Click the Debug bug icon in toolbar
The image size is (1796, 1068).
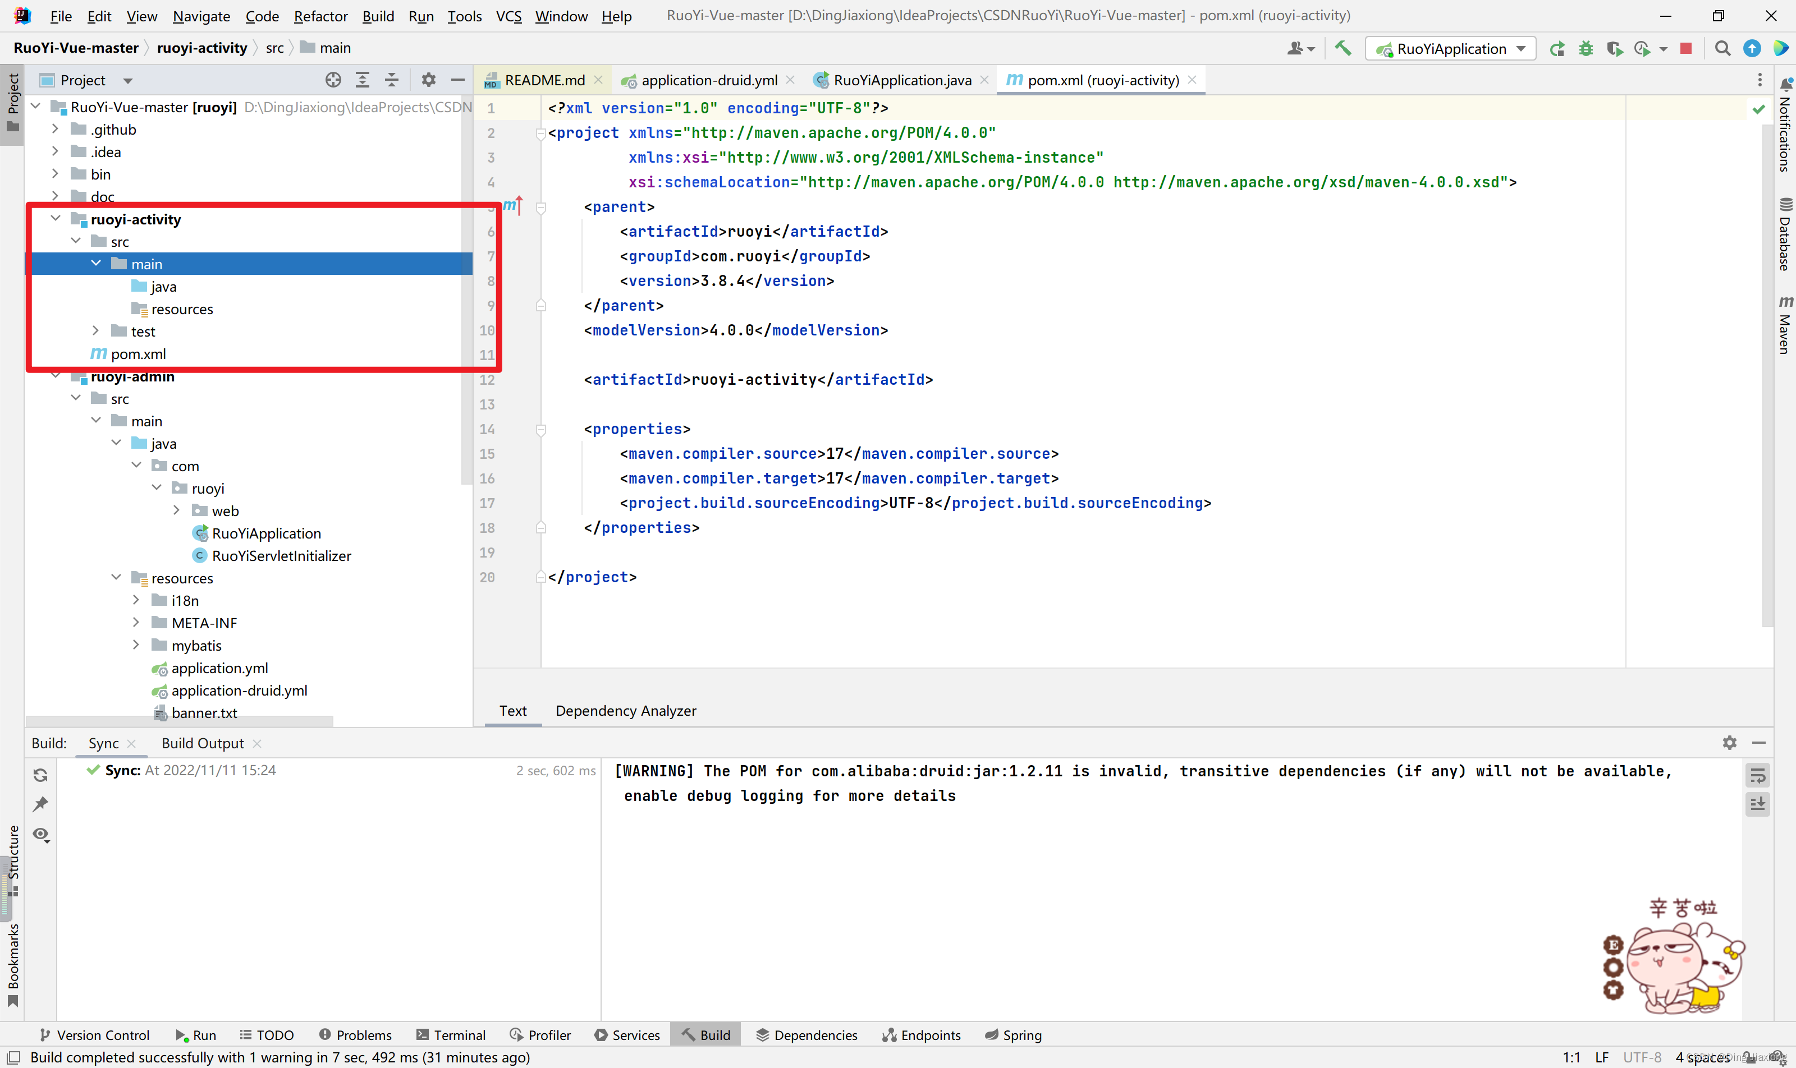point(1586,48)
